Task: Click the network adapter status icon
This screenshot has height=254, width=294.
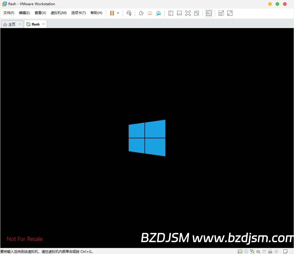Action: click(252, 251)
